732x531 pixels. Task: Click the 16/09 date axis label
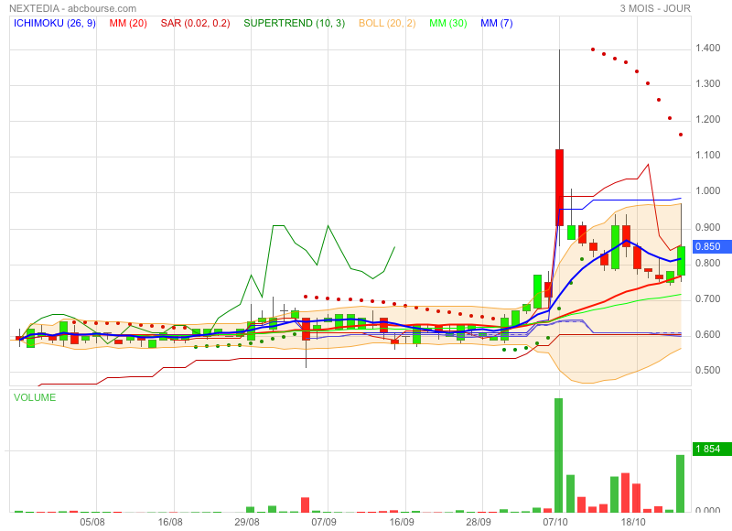coord(402,522)
